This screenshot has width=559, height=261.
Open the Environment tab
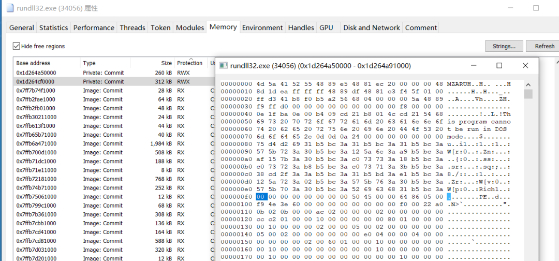click(x=262, y=27)
